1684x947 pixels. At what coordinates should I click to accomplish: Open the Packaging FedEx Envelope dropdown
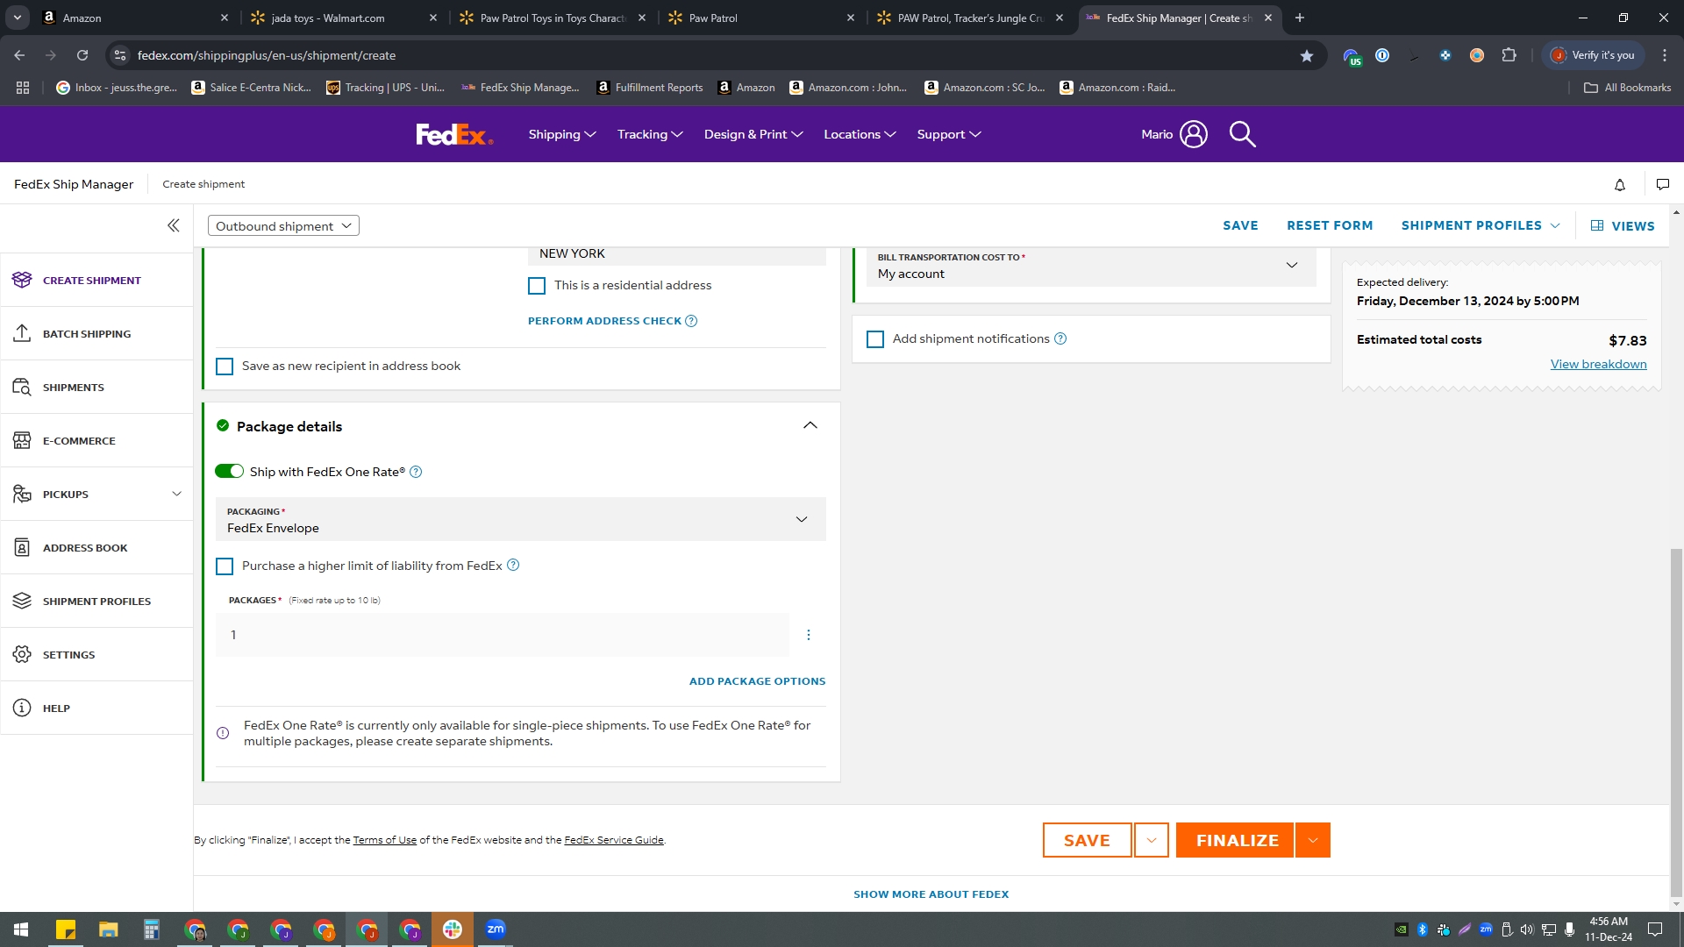click(521, 519)
